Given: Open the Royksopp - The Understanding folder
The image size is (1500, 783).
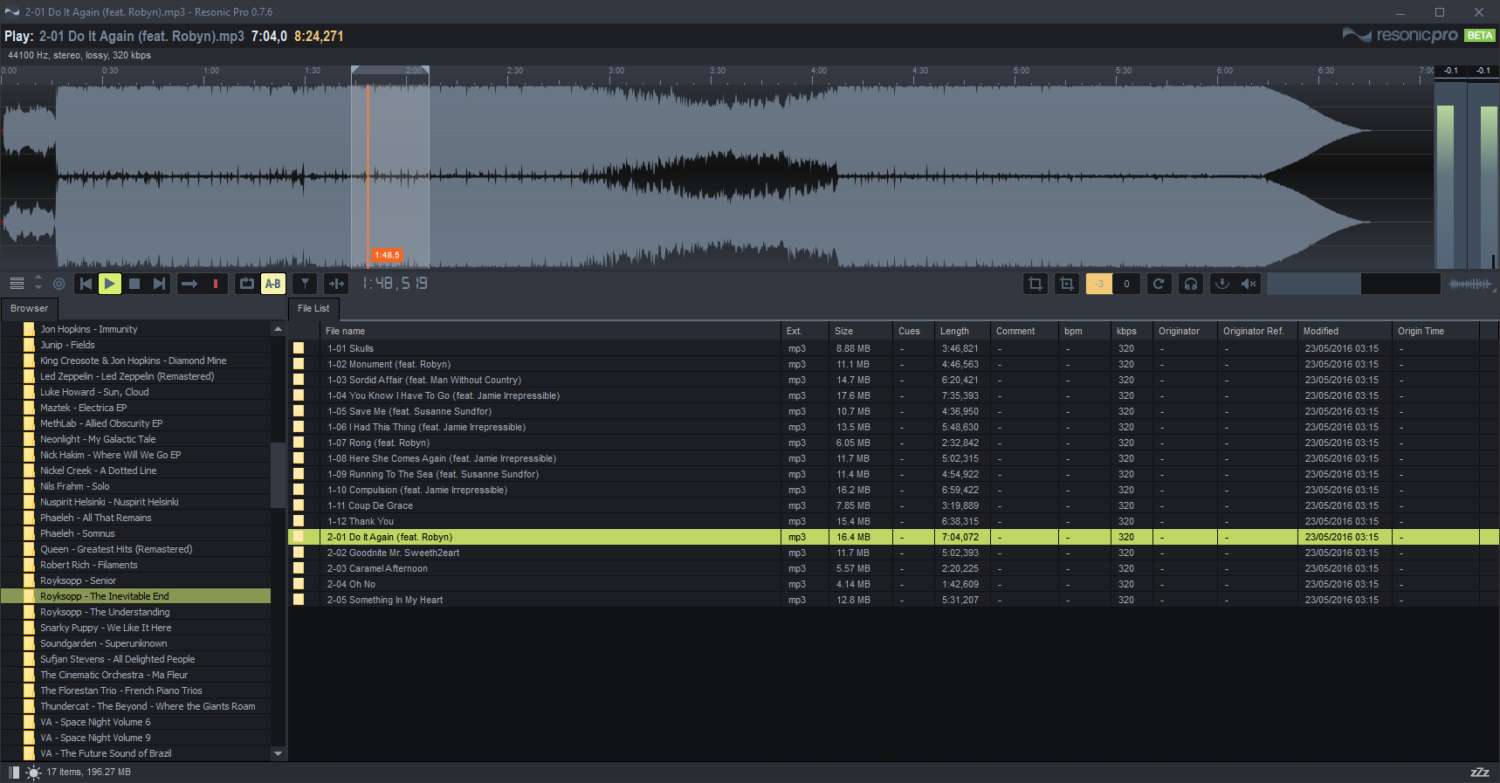Looking at the screenshot, I should pos(105,612).
